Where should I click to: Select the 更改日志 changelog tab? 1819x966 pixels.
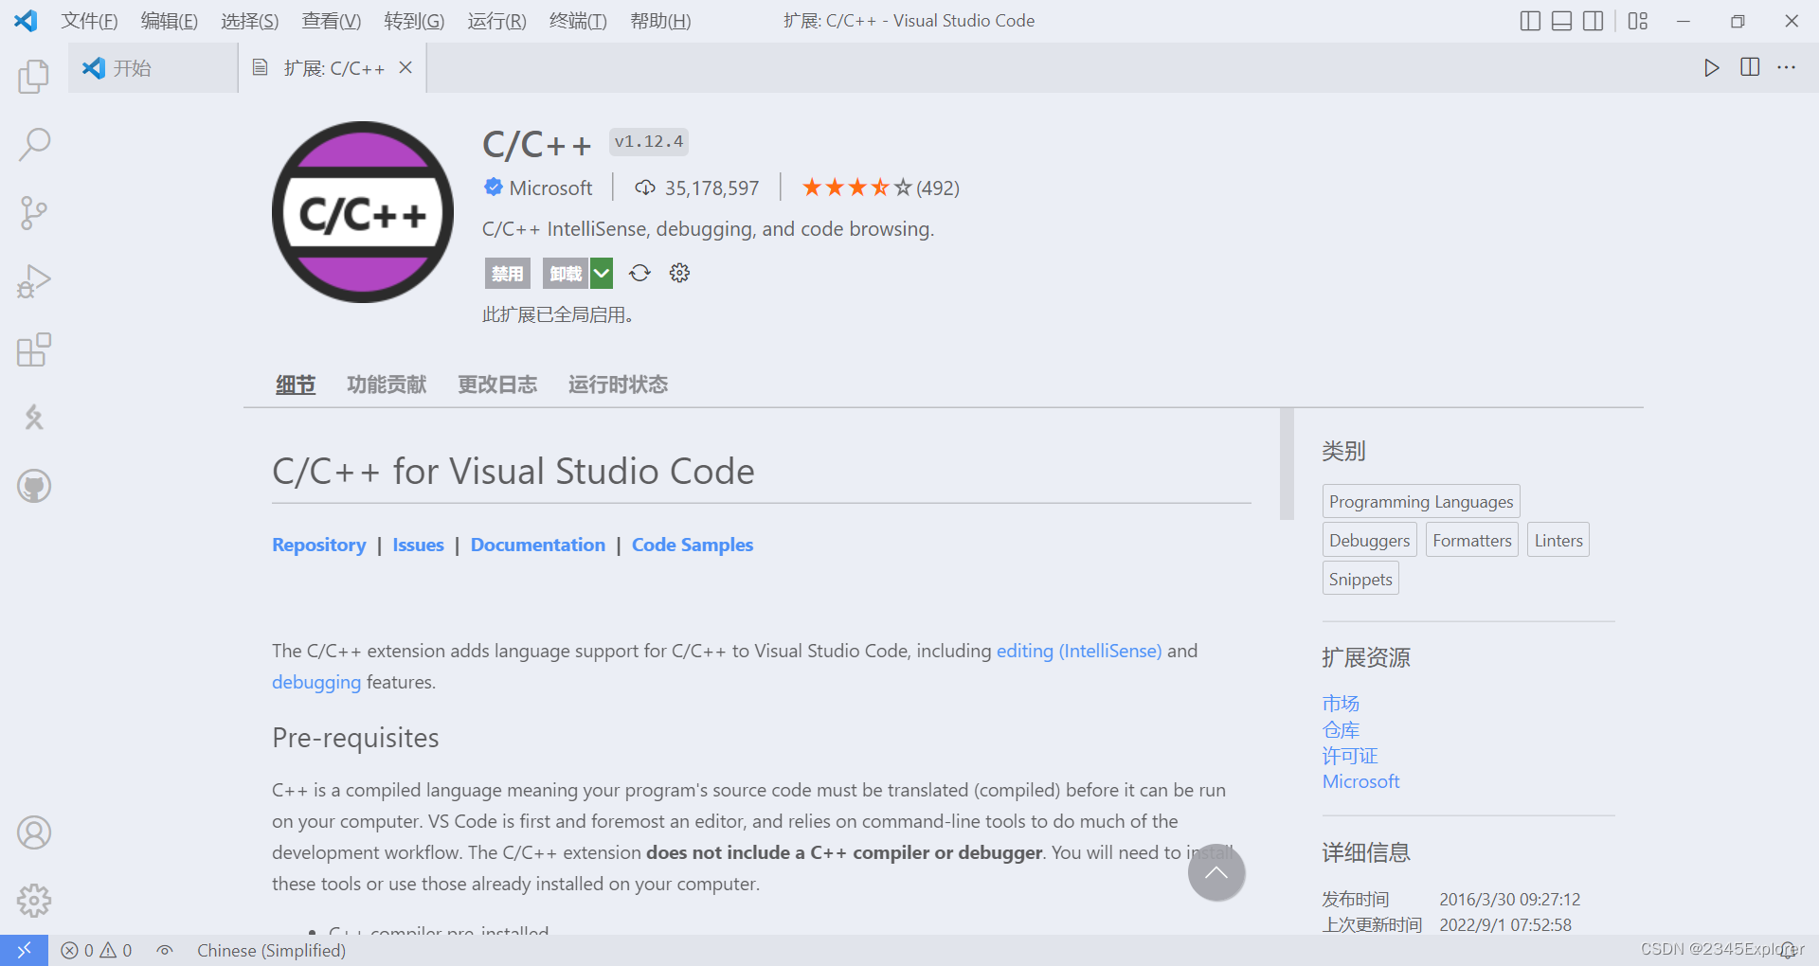(x=497, y=385)
